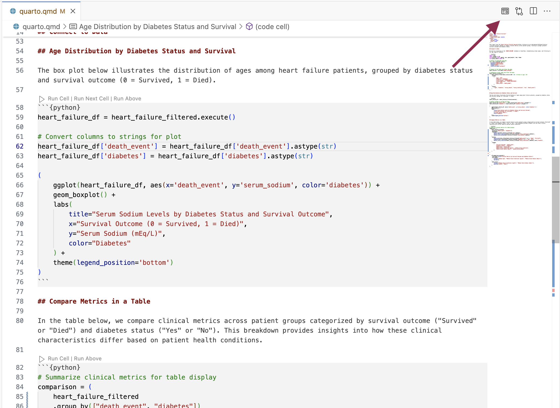This screenshot has height=408, width=560.
Task: Click Run Above for the comparison chunk
Action: point(88,358)
